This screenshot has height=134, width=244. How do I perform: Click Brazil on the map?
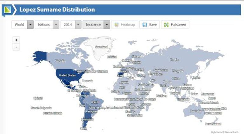pos(94,102)
